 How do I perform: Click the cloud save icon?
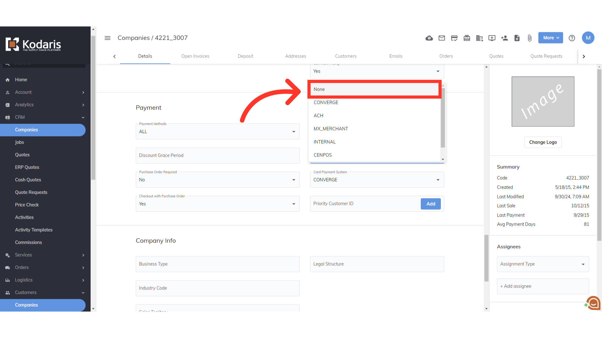(x=429, y=38)
